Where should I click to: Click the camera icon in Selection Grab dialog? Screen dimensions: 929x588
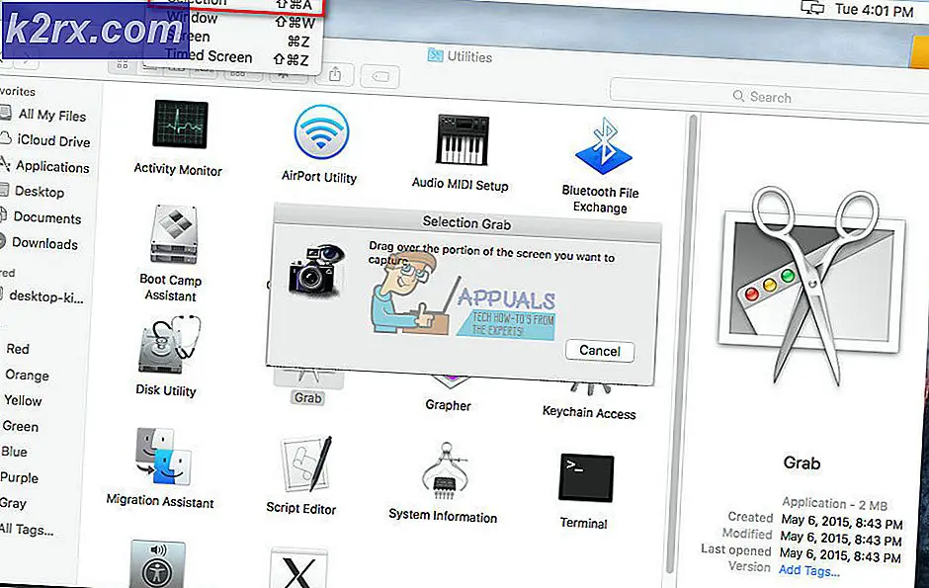pyautogui.click(x=316, y=271)
